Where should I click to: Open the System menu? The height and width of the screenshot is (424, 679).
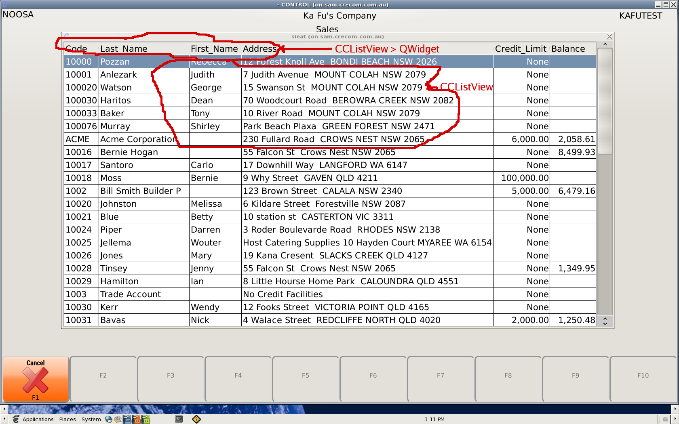(x=91, y=419)
